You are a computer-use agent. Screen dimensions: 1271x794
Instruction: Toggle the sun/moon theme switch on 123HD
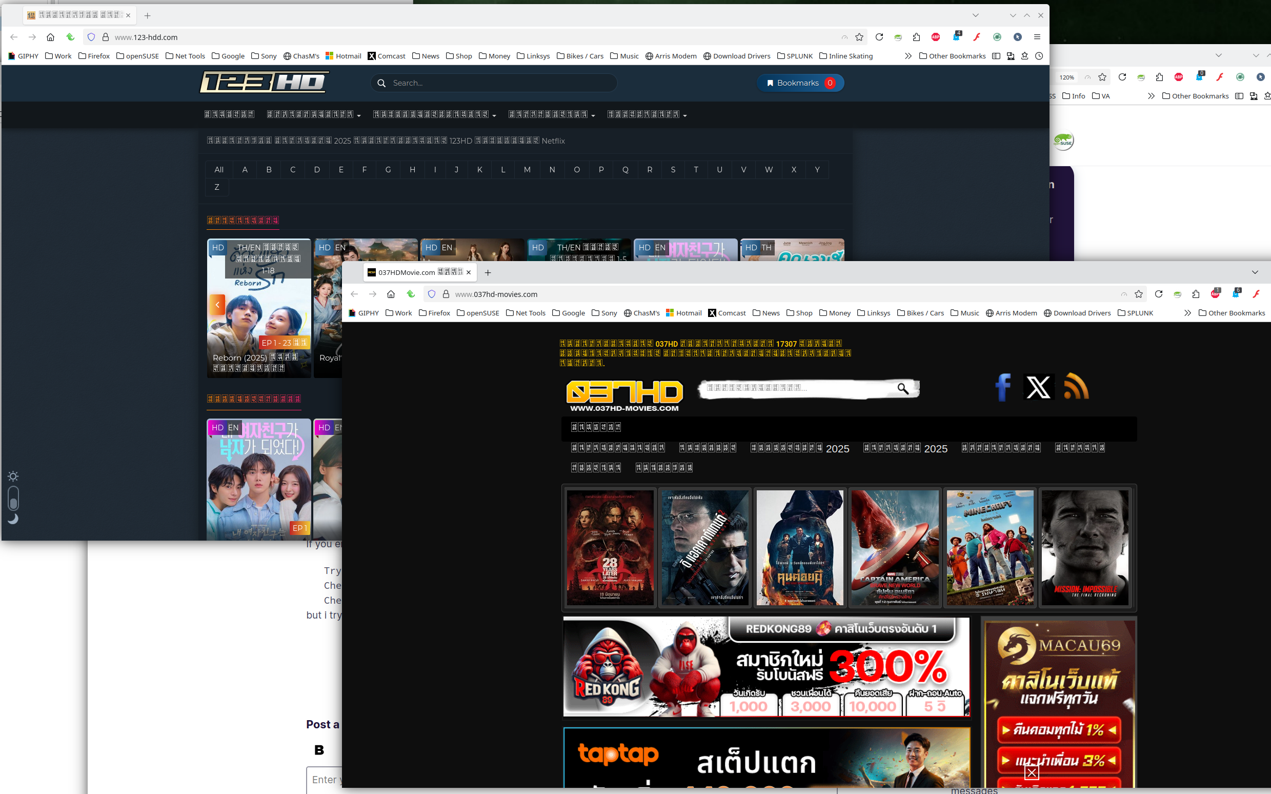14,498
